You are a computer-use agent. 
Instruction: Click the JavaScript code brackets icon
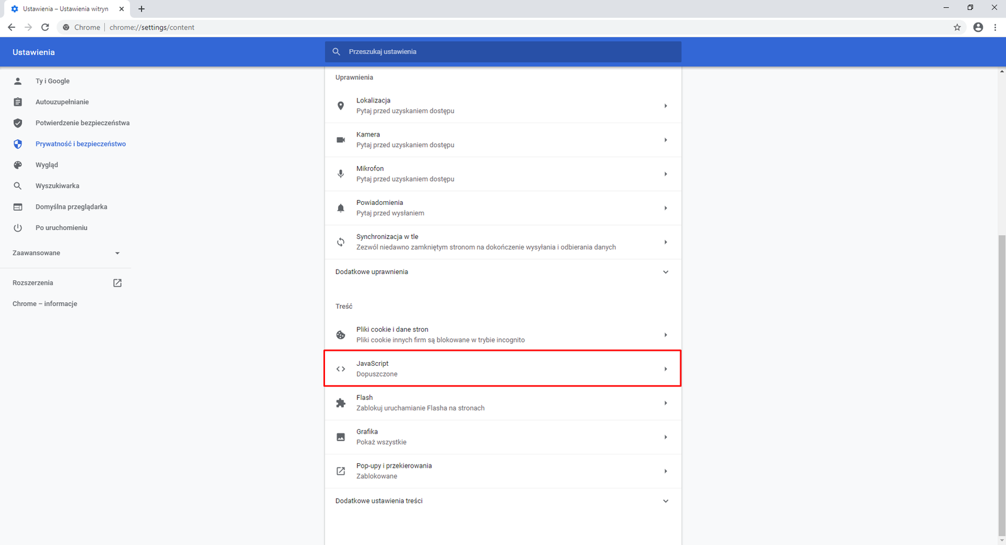341,369
